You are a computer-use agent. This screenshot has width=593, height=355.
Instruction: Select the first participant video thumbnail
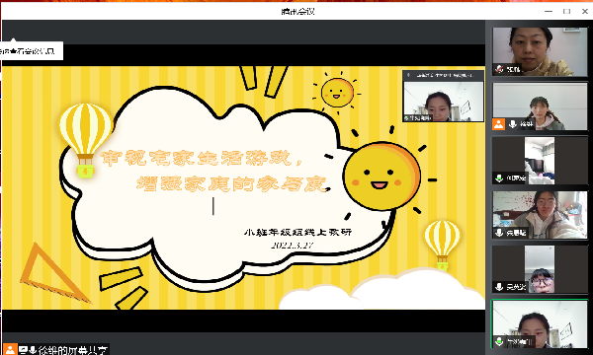tap(540, 51)
